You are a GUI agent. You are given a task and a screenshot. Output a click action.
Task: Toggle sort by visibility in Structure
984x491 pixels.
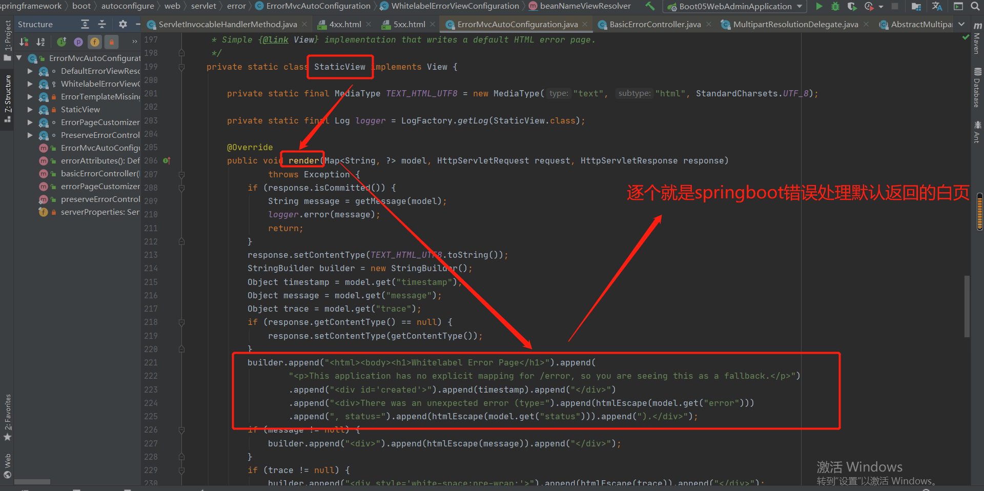(24, 42)
